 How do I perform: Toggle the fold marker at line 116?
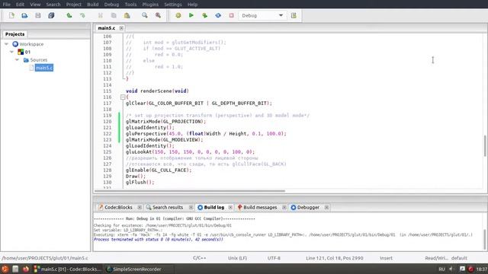pos(123,97)
